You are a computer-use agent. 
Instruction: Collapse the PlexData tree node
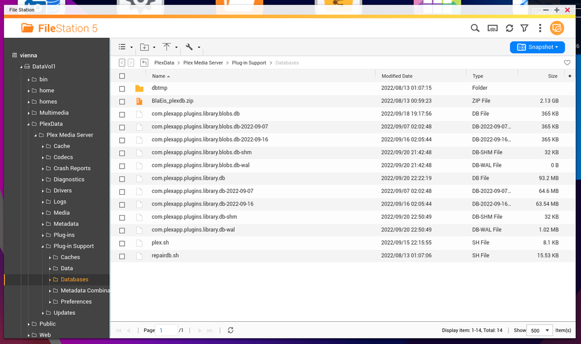point(28,124)
